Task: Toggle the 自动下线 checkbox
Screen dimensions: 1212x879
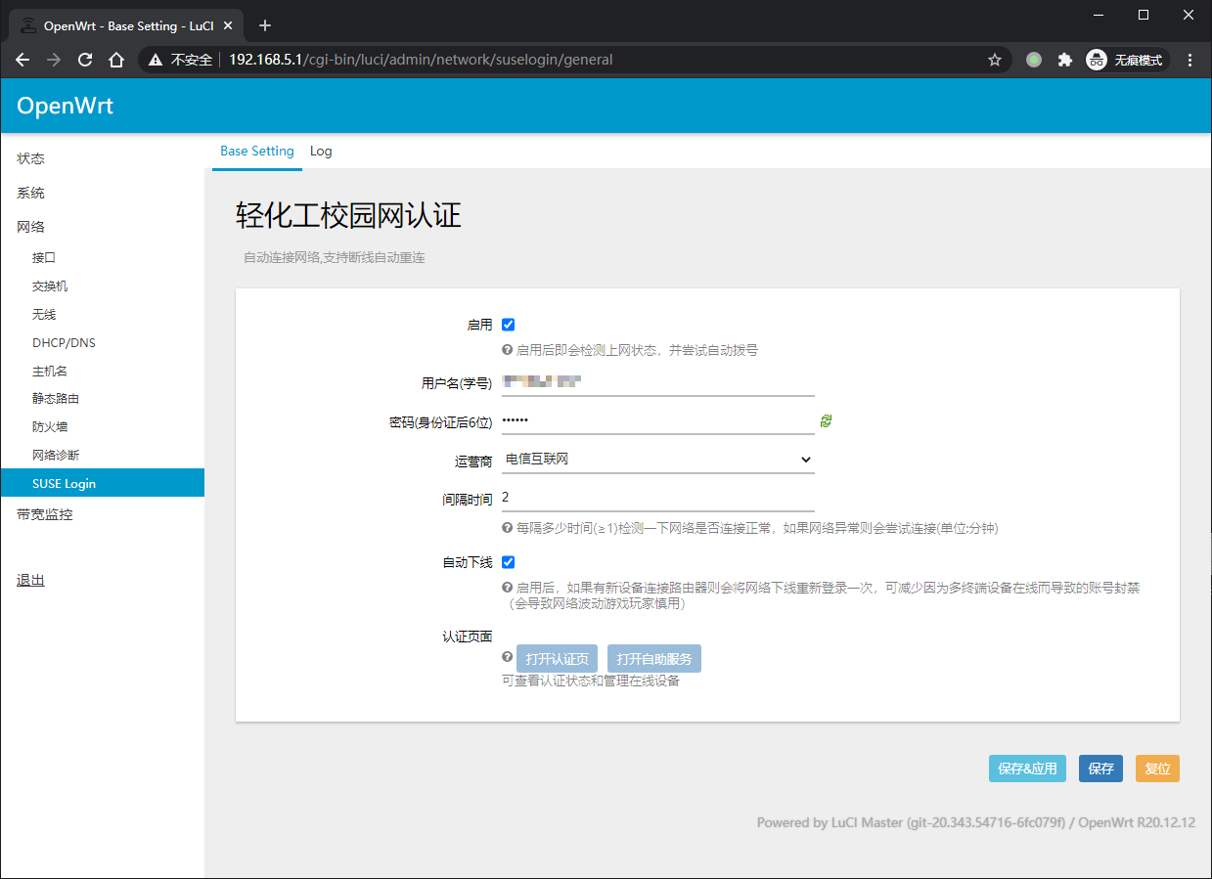Action: pos(508,562)
